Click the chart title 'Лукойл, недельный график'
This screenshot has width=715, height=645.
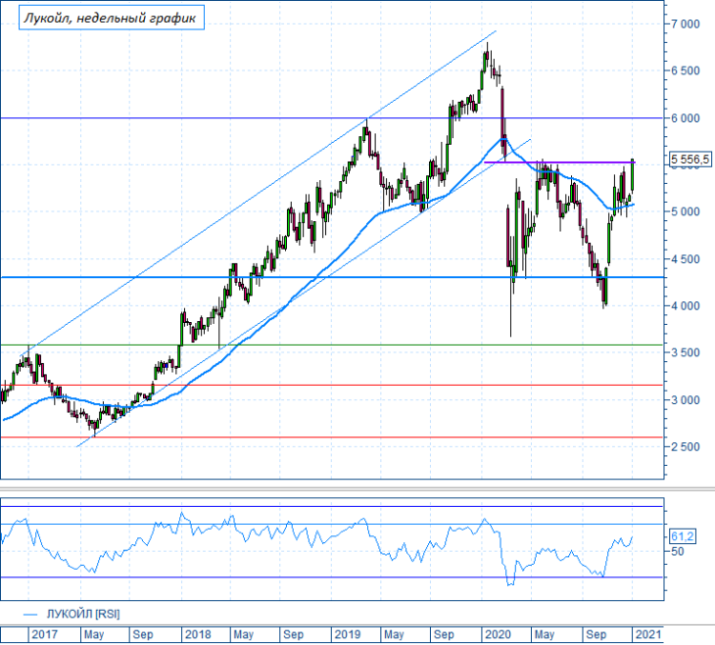click(111, 18)
